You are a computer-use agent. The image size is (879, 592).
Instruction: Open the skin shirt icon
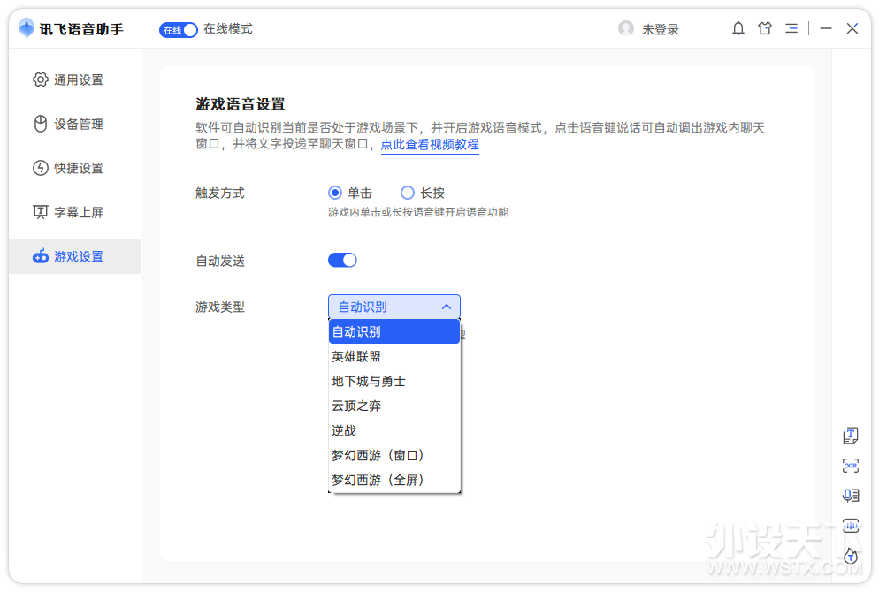(765, 28)
